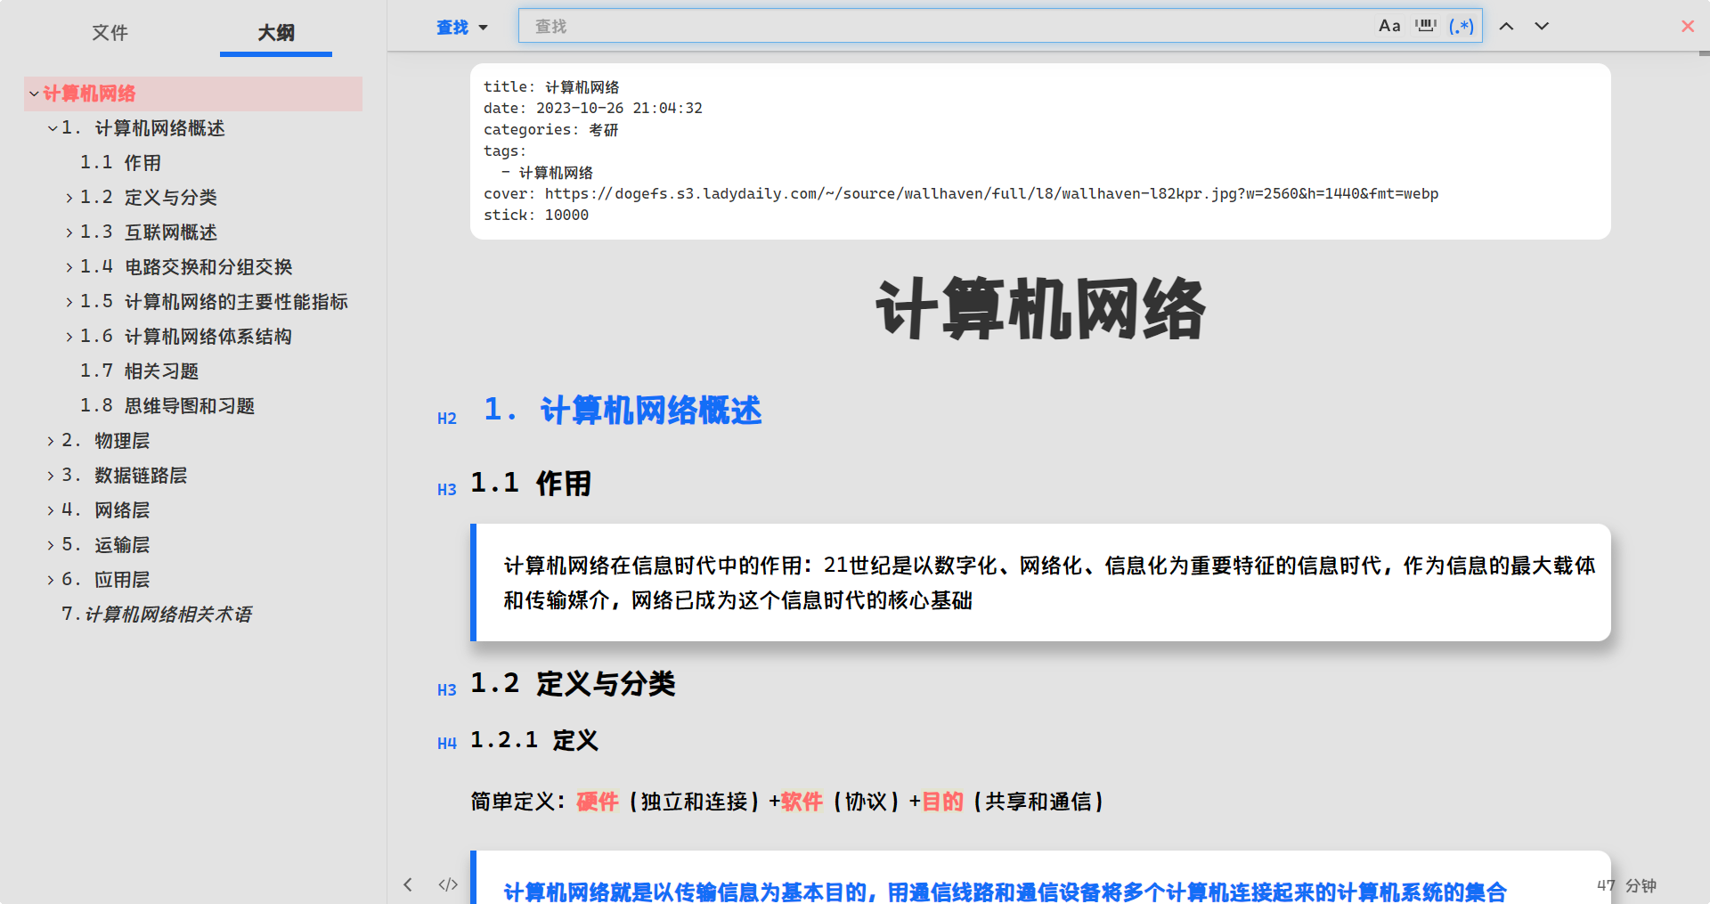
Task: Switch to the 文件 tab
Action: 110,32
